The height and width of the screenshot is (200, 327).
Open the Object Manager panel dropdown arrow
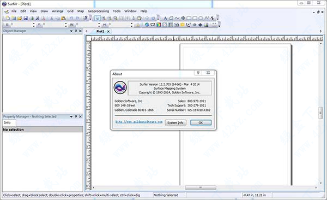click(x=71, y=31)
